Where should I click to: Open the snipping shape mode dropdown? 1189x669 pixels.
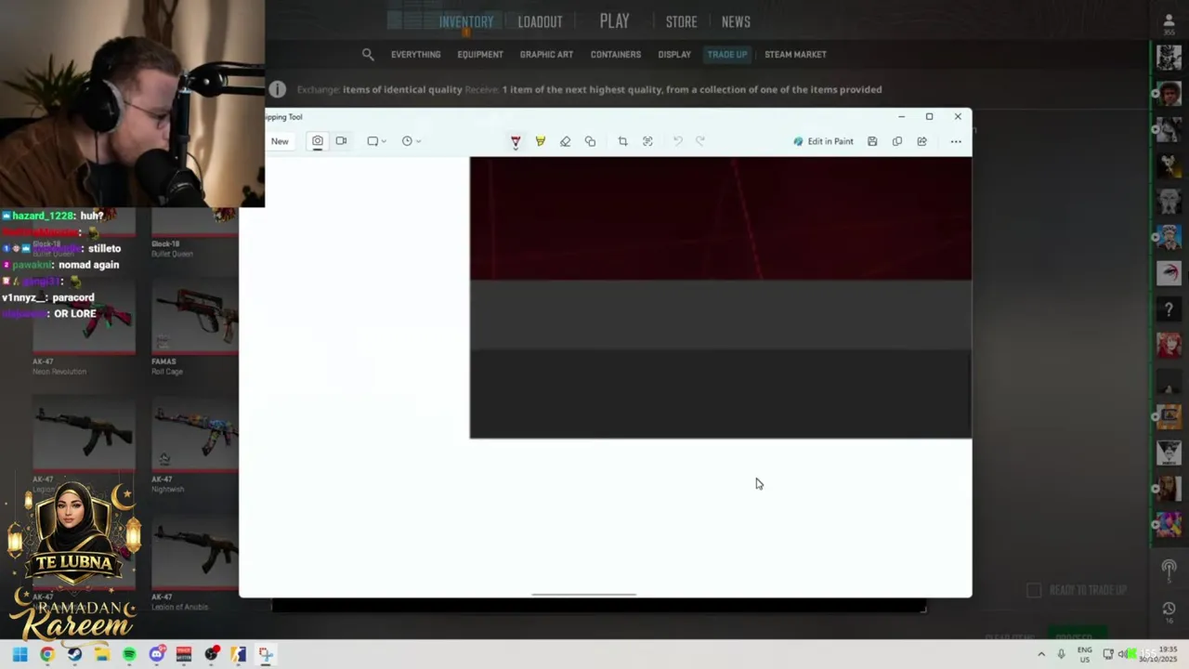tap(376, 141)
